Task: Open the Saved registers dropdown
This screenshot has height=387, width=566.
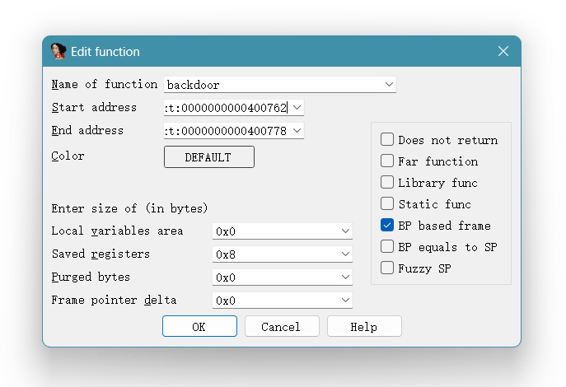Action: (345, 255)
